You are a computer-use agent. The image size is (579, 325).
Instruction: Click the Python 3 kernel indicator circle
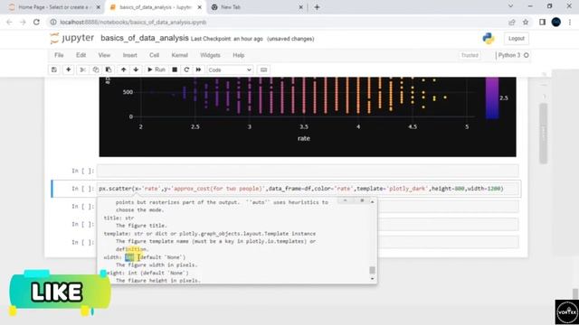point(527,55)
